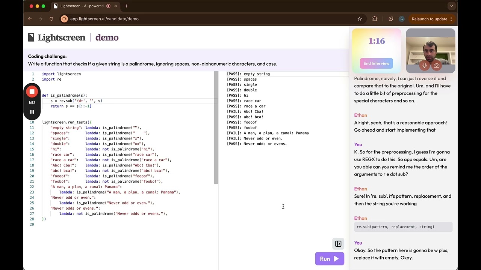The image size is (481, 270).
Task: Click the "Never odds or evens.": key line
Action: (75, 208)
